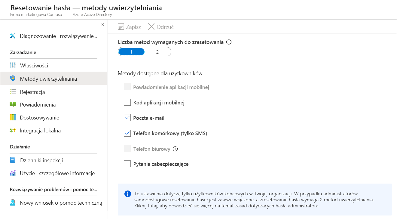
Task: Click info icon beside Telefon biurowy
Action: (176, 149)
